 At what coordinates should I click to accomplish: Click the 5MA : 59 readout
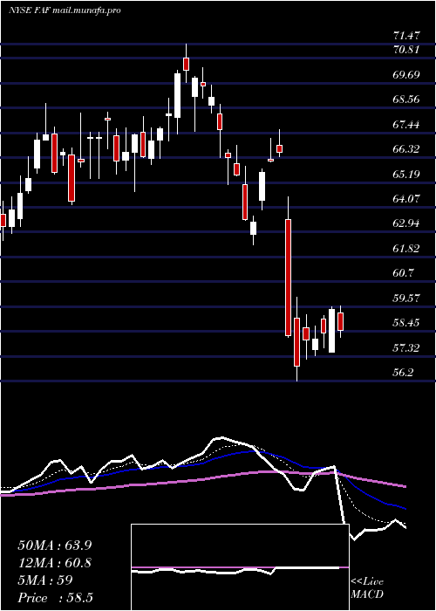tap(45, 580)
